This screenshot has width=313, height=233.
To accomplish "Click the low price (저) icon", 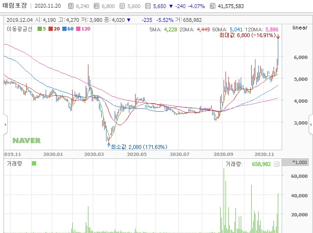I will pos(122,6).
